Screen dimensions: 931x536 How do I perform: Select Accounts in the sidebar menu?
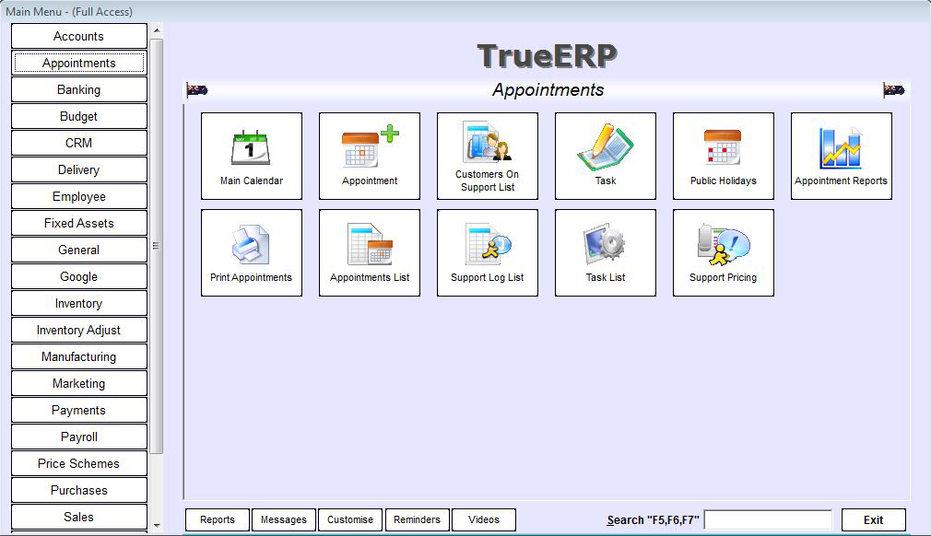pyautogui.click(x=79, y=37)
